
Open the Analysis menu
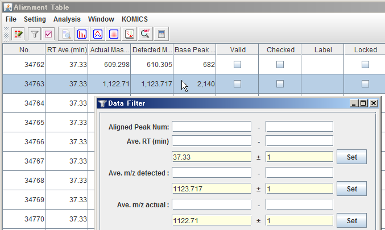point(67,19)
